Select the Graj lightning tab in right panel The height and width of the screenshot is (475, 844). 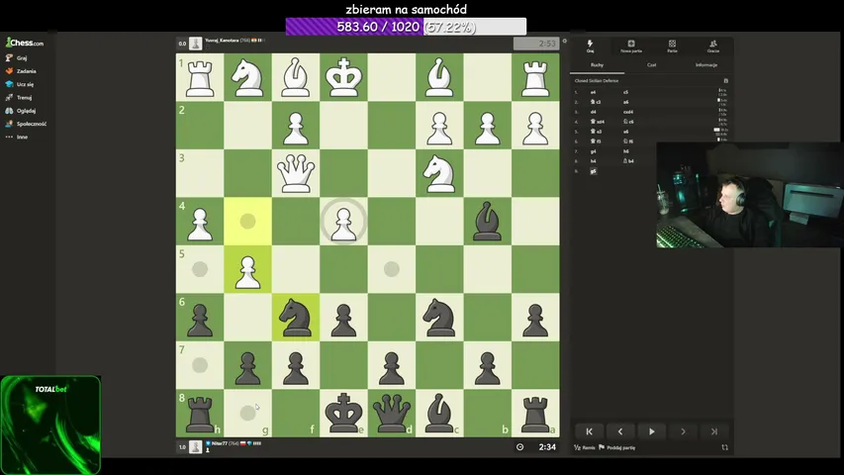pos(590,47)
